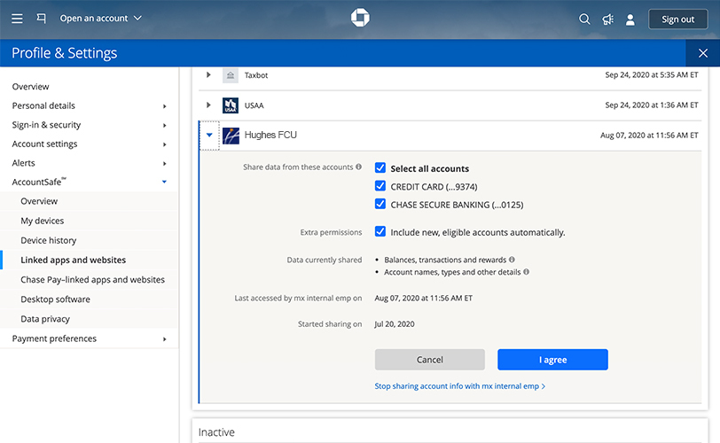Viewport: 720px width, 443px height.
Task: Click the I agree button
Action: 553,360
